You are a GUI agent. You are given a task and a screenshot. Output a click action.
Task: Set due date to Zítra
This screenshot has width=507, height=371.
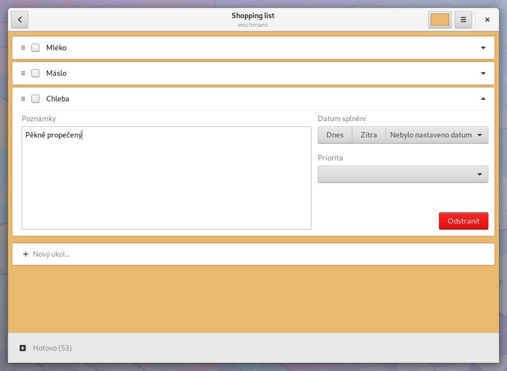(369, 135)
